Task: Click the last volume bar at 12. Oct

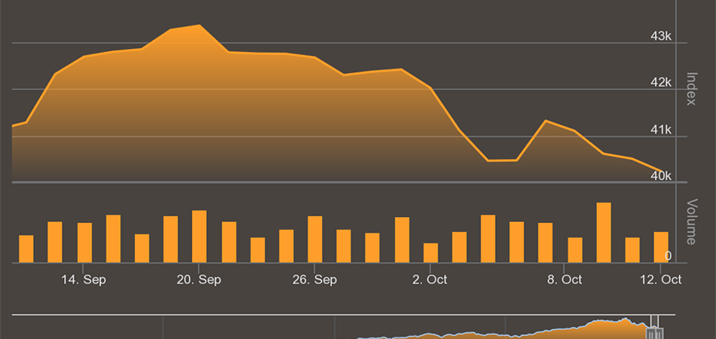Action: coord(661,247)
